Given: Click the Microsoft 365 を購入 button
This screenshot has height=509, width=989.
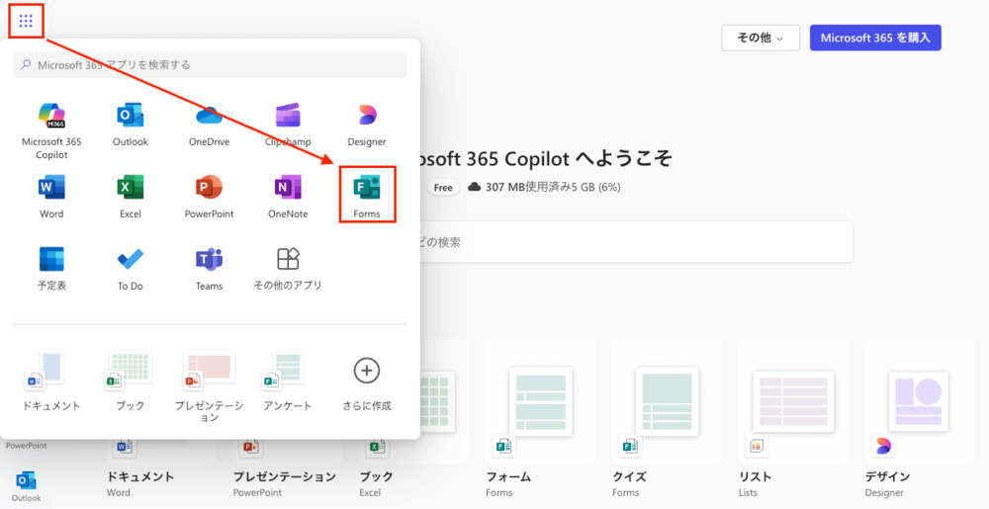Looking at the screenshot, I should [x=874, y=38].
